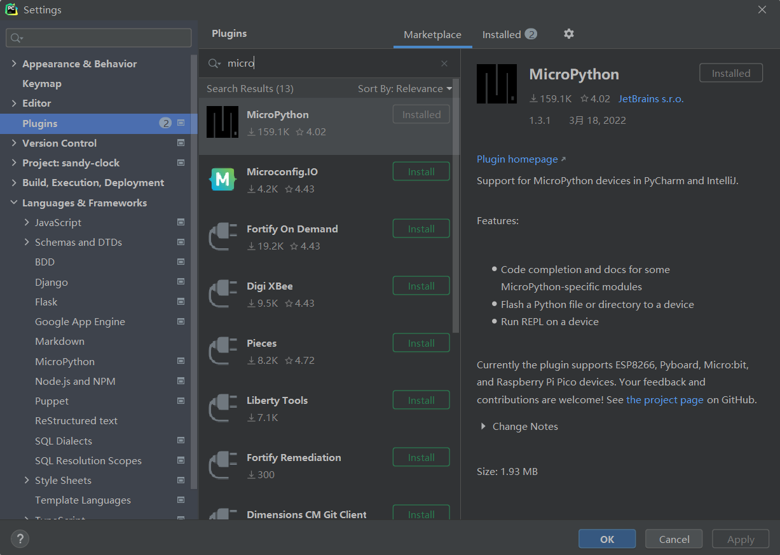The image size is (780, 555).
Task: Click the project-level icon beside Flask
Action: coord(181,302)
